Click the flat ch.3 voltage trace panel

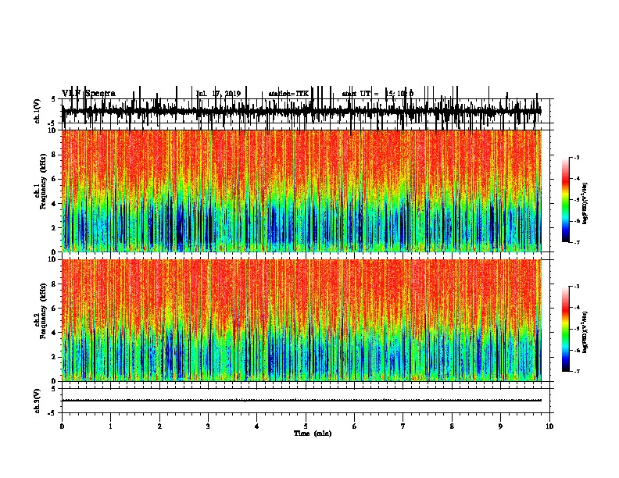tap(306, 401)
